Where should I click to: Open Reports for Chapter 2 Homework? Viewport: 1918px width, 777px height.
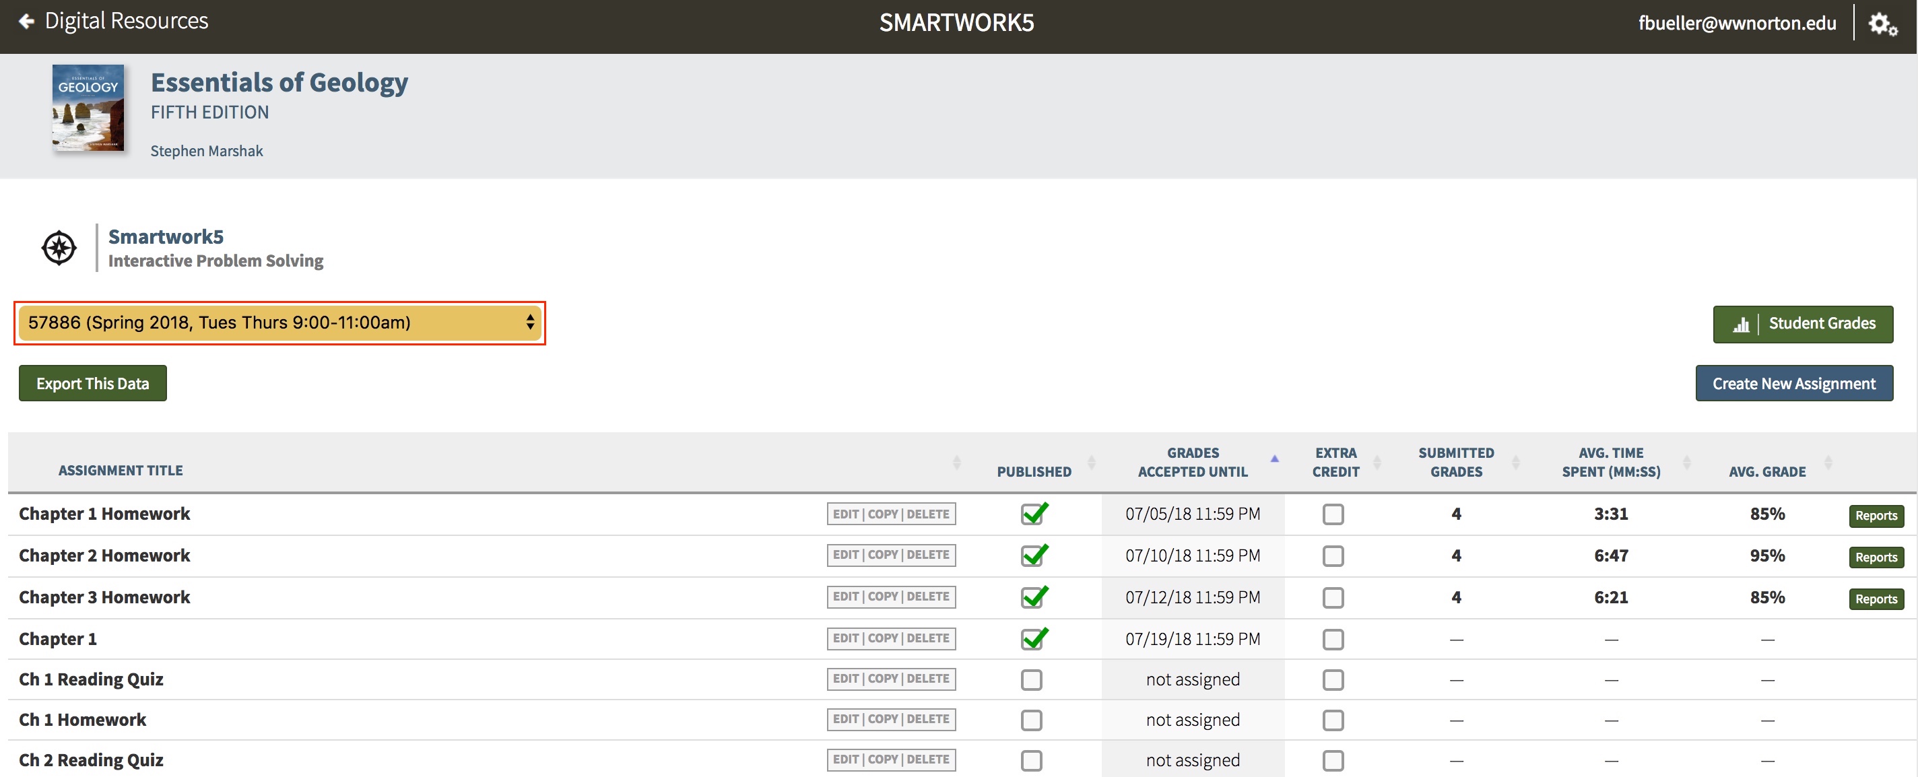pos(1875,558)
